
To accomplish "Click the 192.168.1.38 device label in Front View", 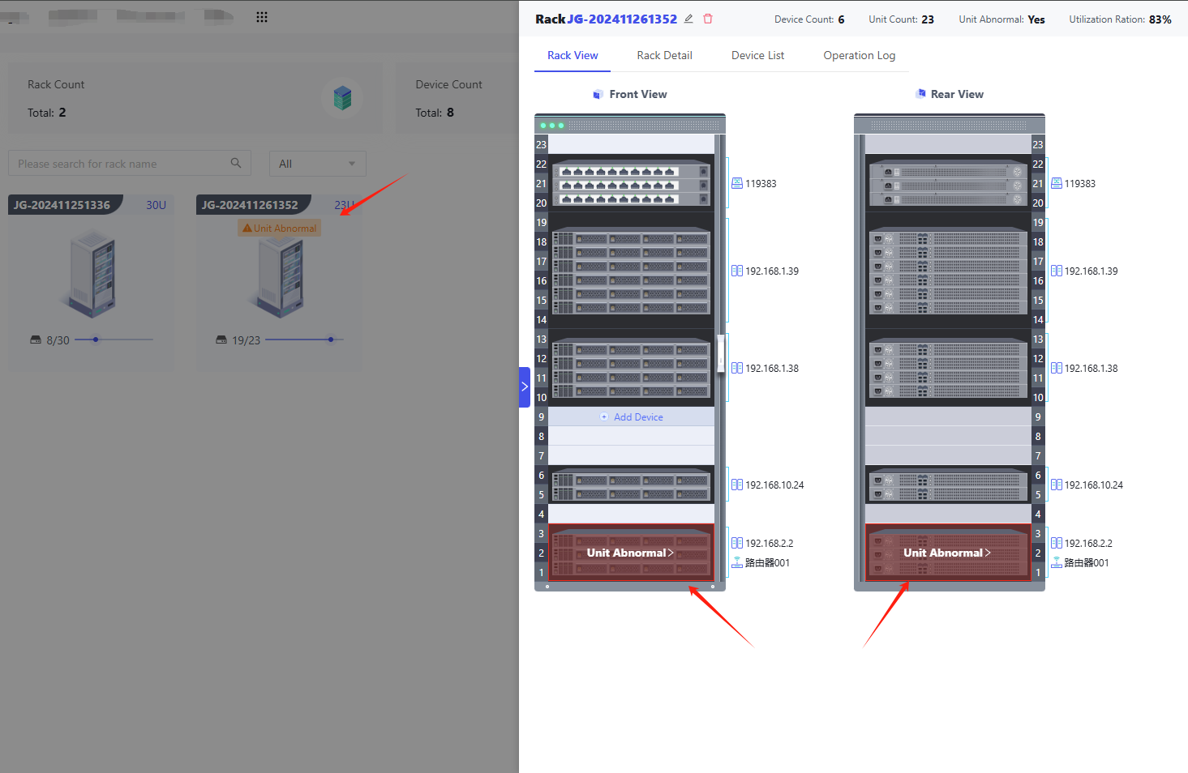I will click(772, 368).
